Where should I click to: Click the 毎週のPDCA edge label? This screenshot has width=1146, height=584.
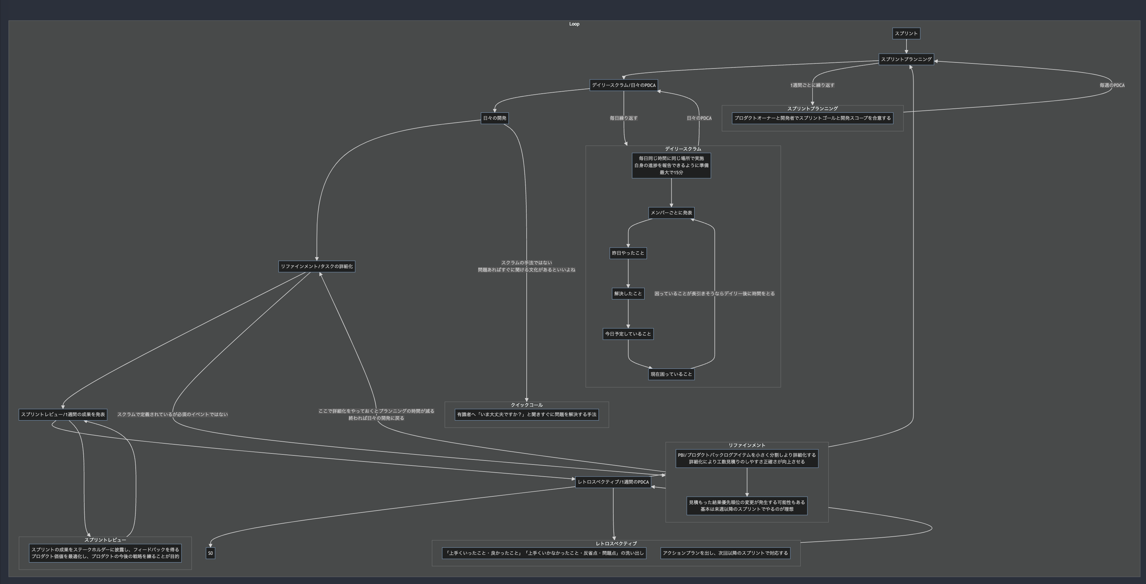tap(1112, 85)
